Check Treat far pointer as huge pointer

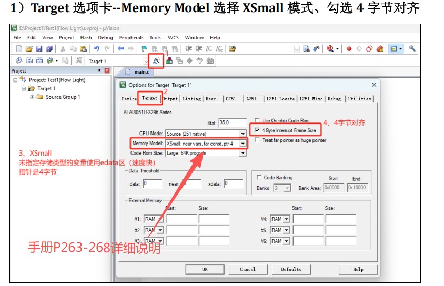(257, 140)
